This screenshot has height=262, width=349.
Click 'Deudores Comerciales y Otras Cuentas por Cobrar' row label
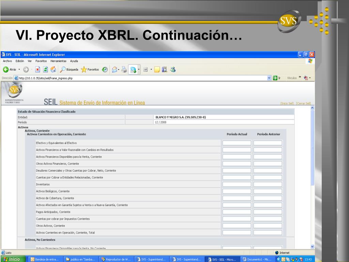coord(76,171)
